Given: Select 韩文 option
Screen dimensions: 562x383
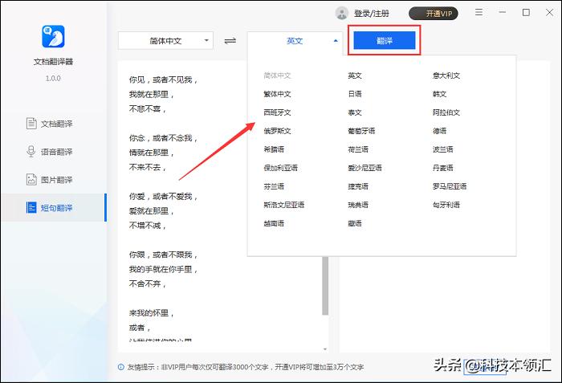Looking at the screenshot, I should tap(439, 94).
